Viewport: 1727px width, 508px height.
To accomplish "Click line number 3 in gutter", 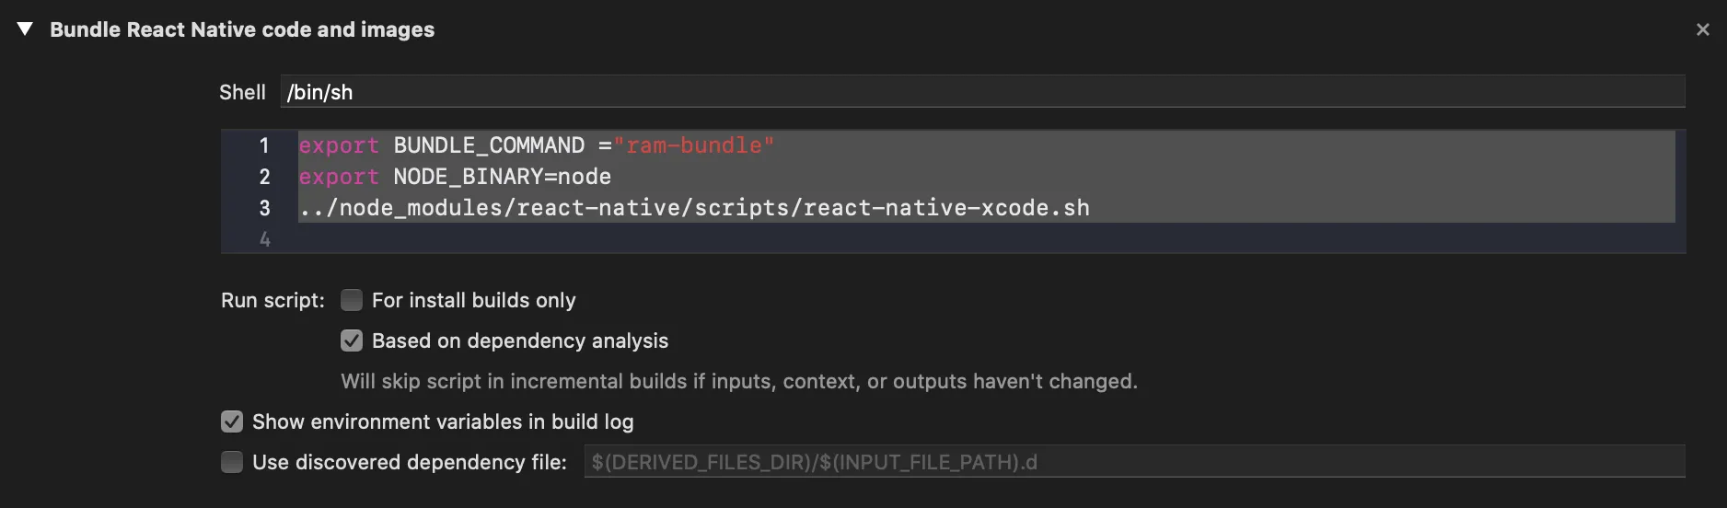I will pyautogui.click(x=264, y=208).
